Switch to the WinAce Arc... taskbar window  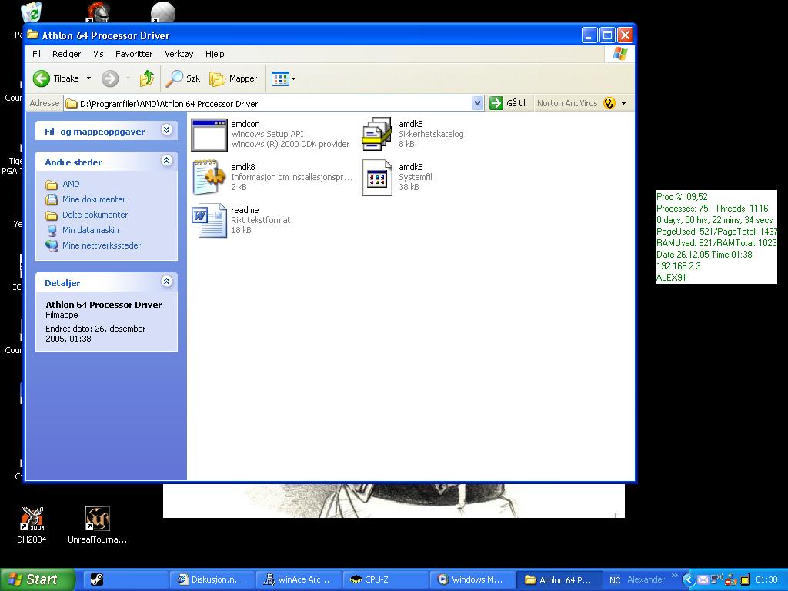299,579
